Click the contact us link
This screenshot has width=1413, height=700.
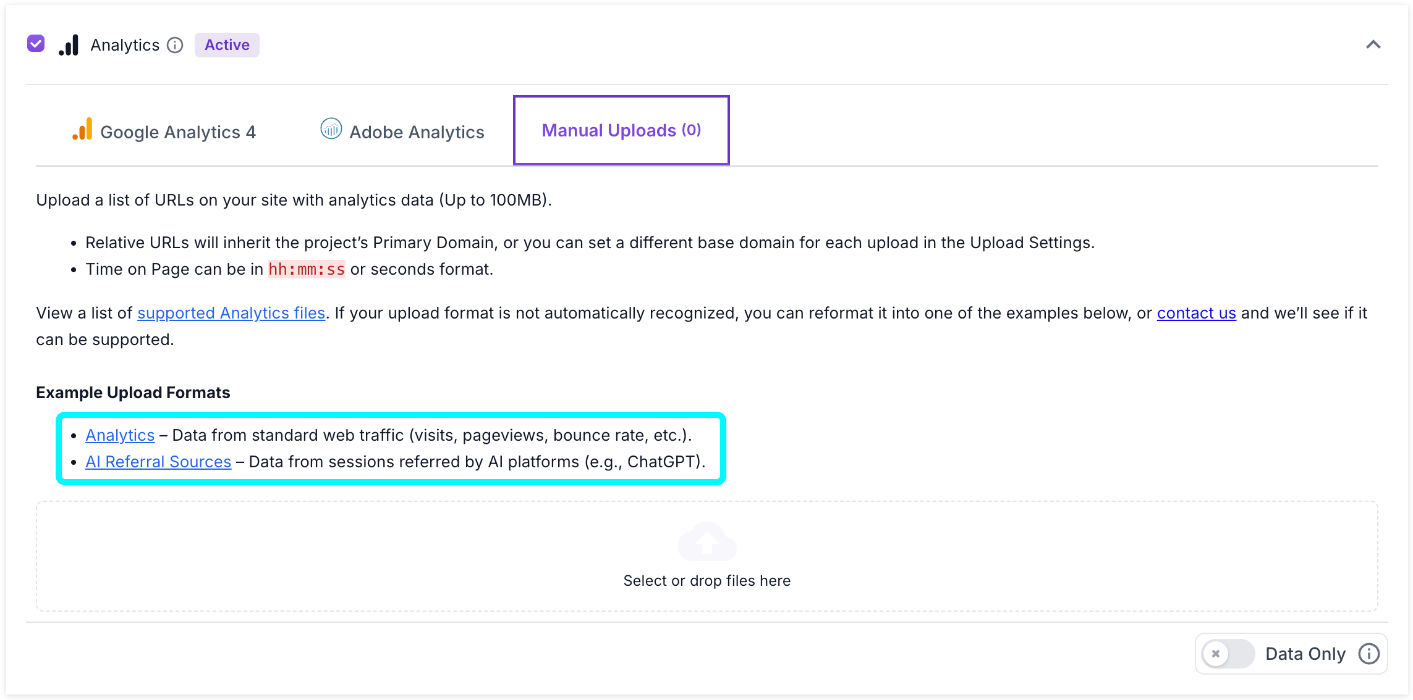coord(1197,313)
